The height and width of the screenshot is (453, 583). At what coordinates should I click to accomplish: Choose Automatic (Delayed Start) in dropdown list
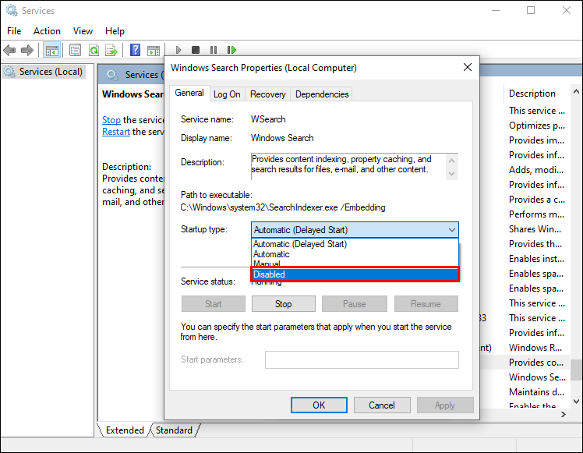click(x=355, y=244)
